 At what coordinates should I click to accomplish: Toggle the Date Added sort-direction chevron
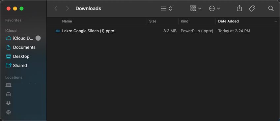(x=275, y=21)
